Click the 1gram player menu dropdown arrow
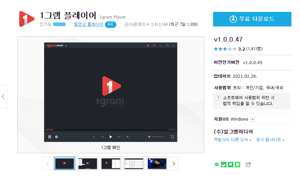Viewport: 300px width, 187px height. point(66,46)
